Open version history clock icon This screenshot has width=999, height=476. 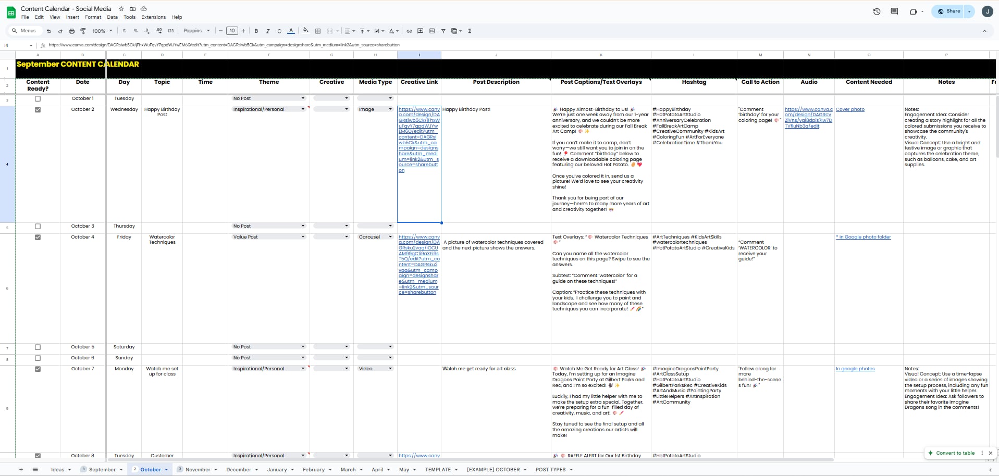point(877,11)
